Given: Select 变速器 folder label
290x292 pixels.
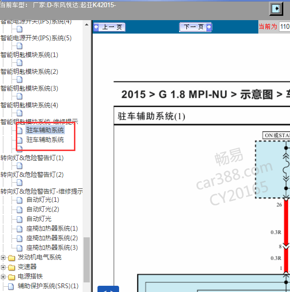Looking at the screenshot, I should coord(27,267).
